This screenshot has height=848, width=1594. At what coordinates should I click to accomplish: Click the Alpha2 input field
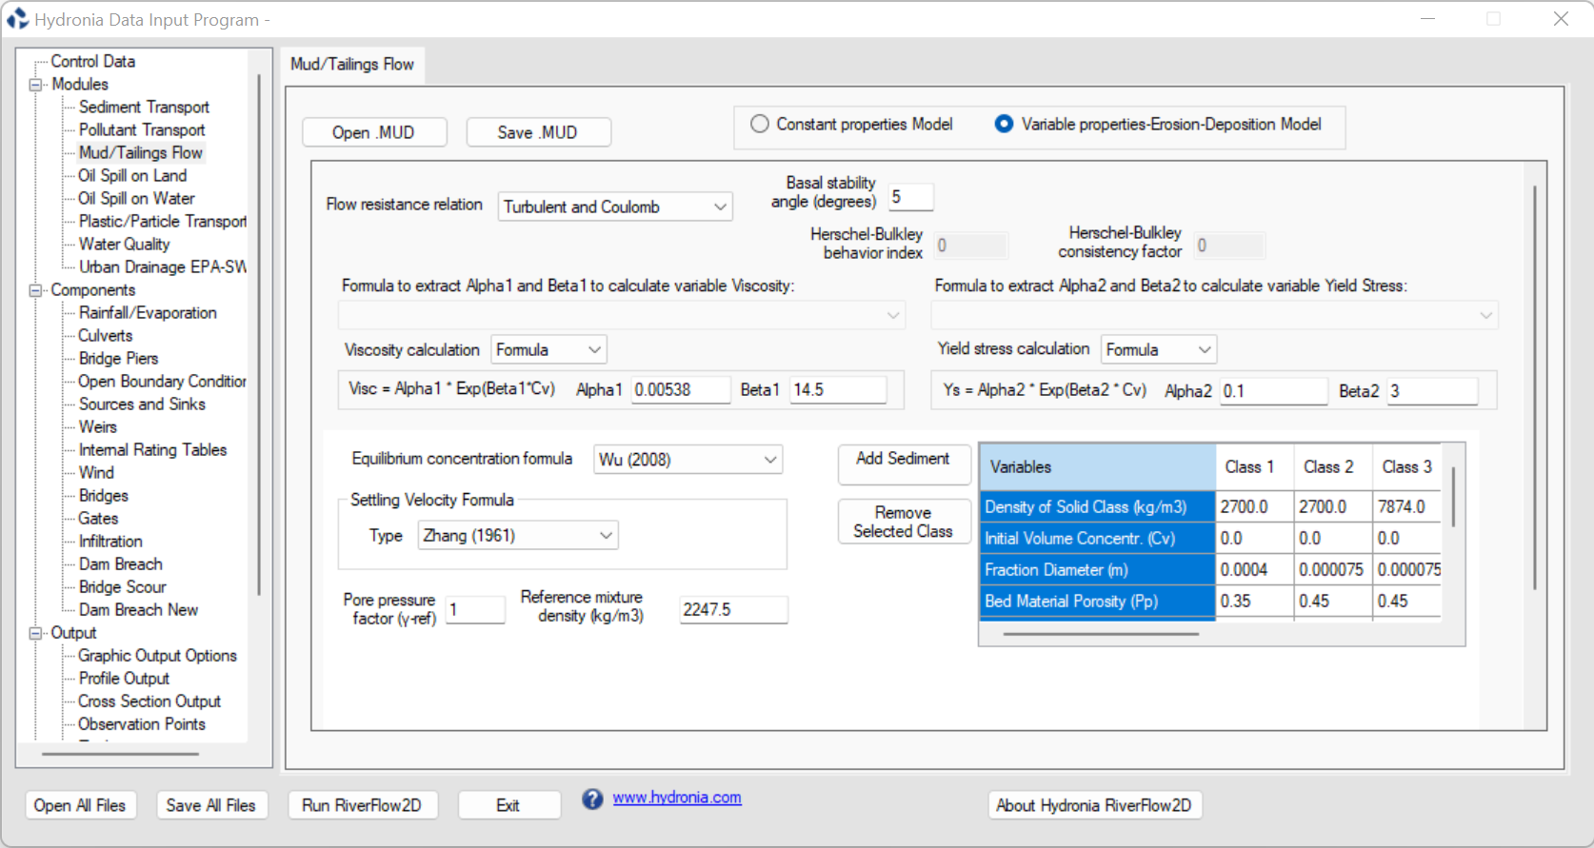point(1274,391)
